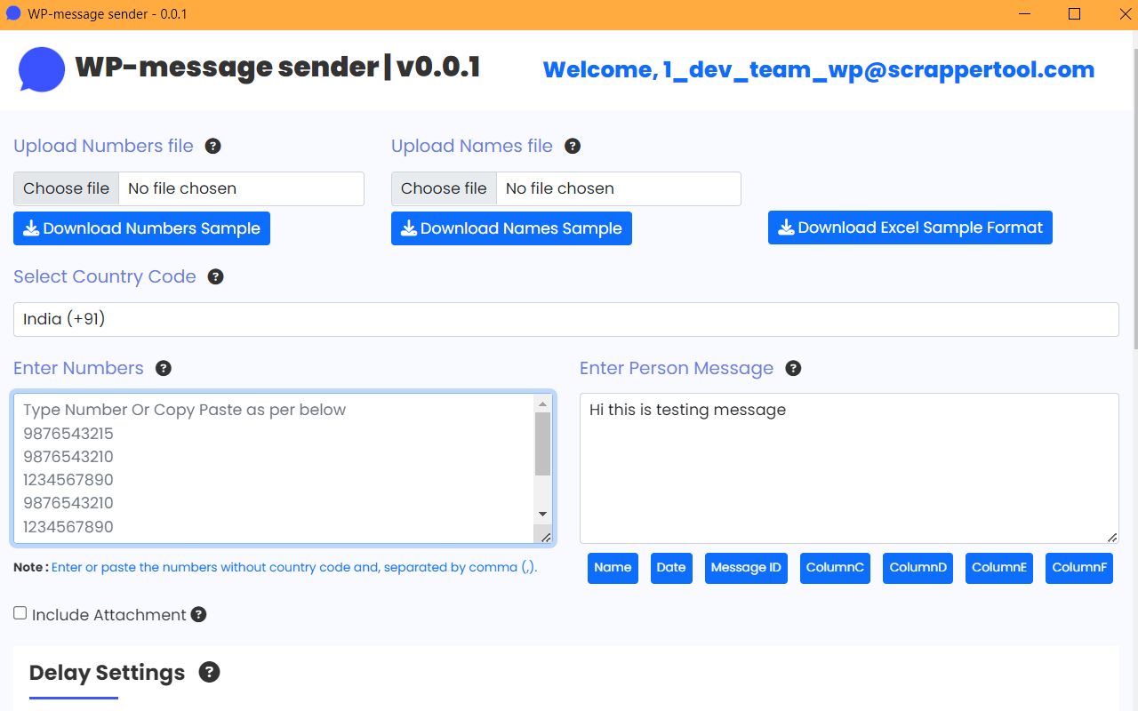This screenshot has width=1138, height=711.
Task: Insert the Name placeholder tag
Action: (613, 568)
